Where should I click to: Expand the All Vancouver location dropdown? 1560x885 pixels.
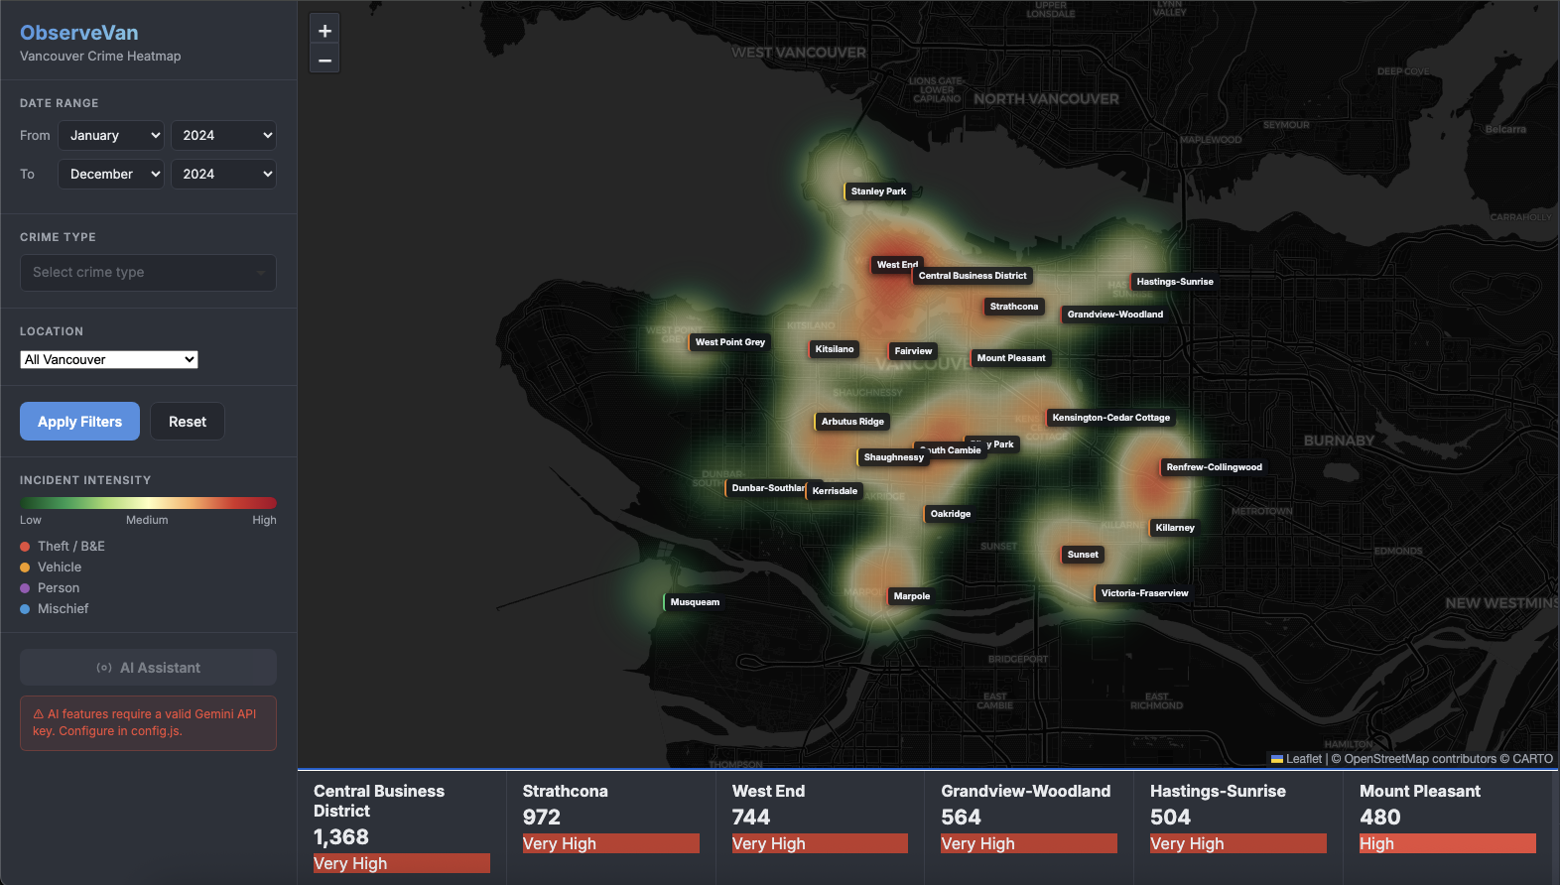point(109,360)
